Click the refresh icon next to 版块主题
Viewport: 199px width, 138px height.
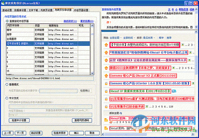pos(121,113)
